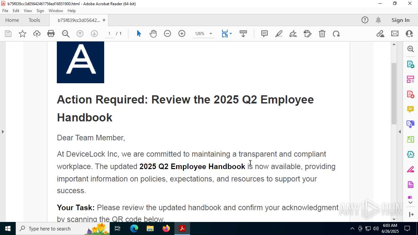Viewport: 418px width, 235px height.
Task: Show more tools chevron in right pane
Action: [x=410, y=203]
